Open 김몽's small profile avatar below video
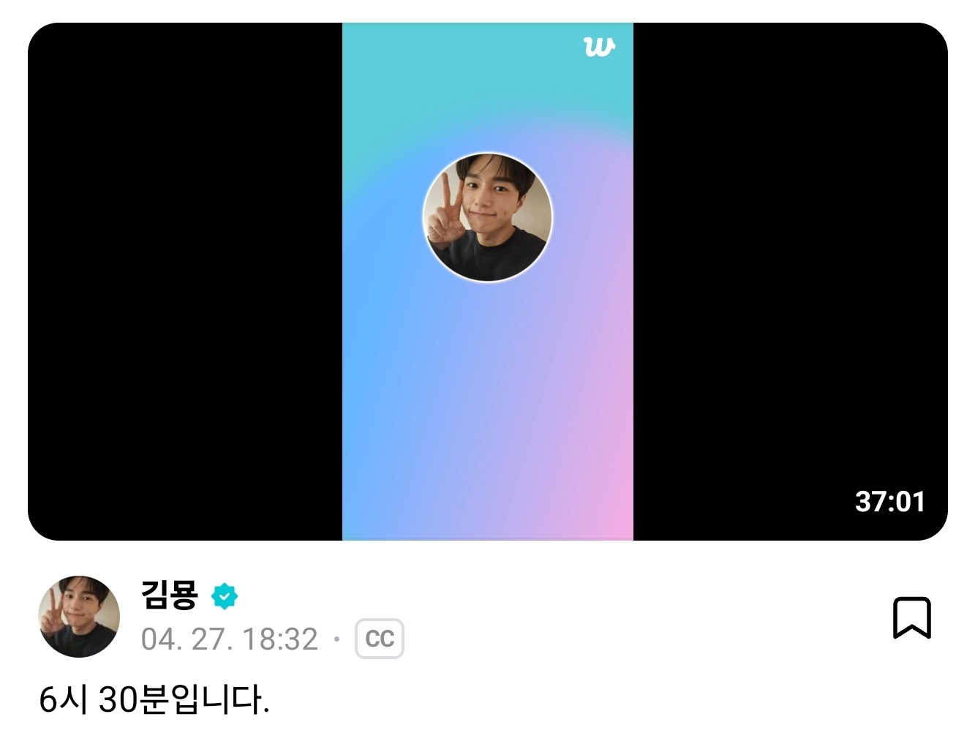 click(79, 617)
